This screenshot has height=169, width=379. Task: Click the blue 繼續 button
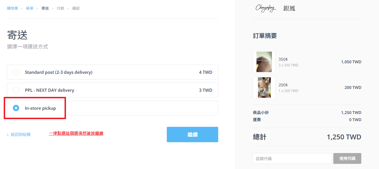[x=192, y=135]
